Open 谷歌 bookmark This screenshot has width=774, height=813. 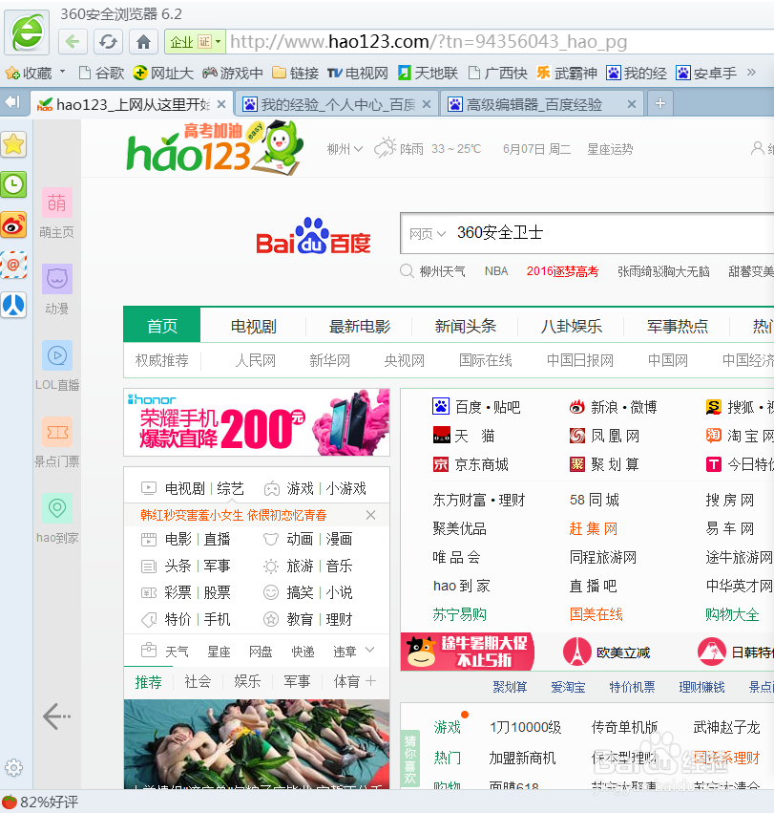101,74
